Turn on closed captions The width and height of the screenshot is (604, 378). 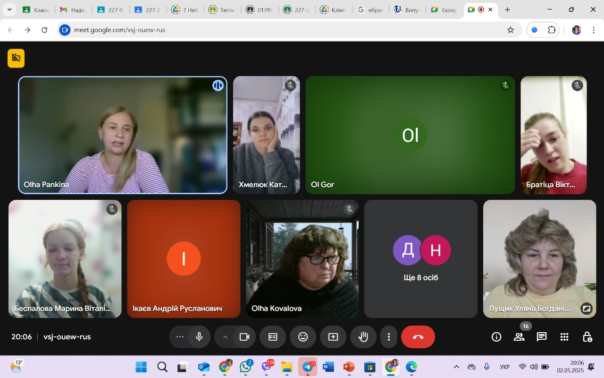click(x=273, y=337)
